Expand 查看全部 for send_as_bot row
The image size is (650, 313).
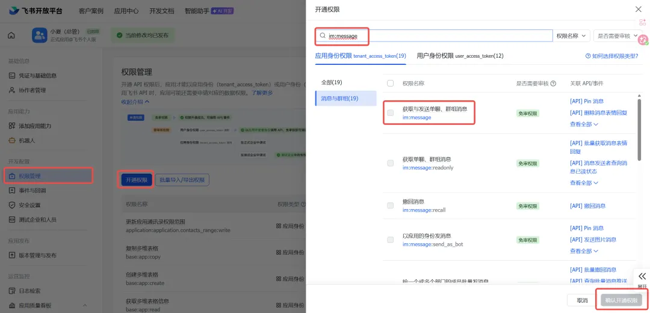584,251
